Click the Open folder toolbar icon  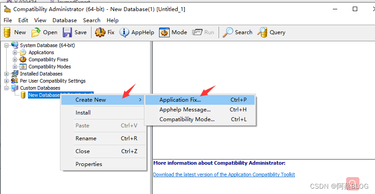(36, 32)
